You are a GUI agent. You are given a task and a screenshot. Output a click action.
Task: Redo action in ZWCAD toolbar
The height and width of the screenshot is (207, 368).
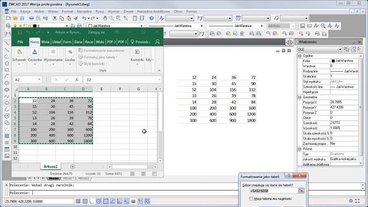pyautogui.click(x=93, y=18)
